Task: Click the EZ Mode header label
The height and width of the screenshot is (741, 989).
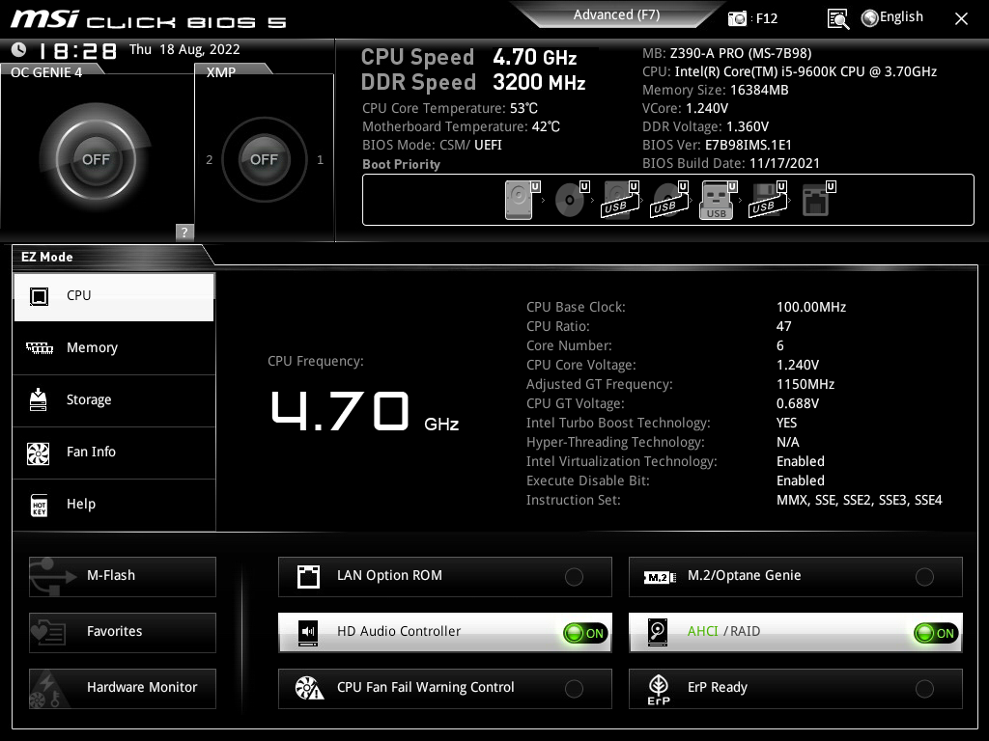Action: pos(47,257)
